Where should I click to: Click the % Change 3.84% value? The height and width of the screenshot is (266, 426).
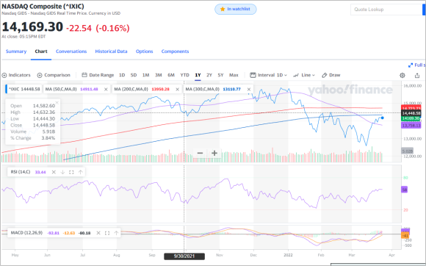[x=48, y=138]
